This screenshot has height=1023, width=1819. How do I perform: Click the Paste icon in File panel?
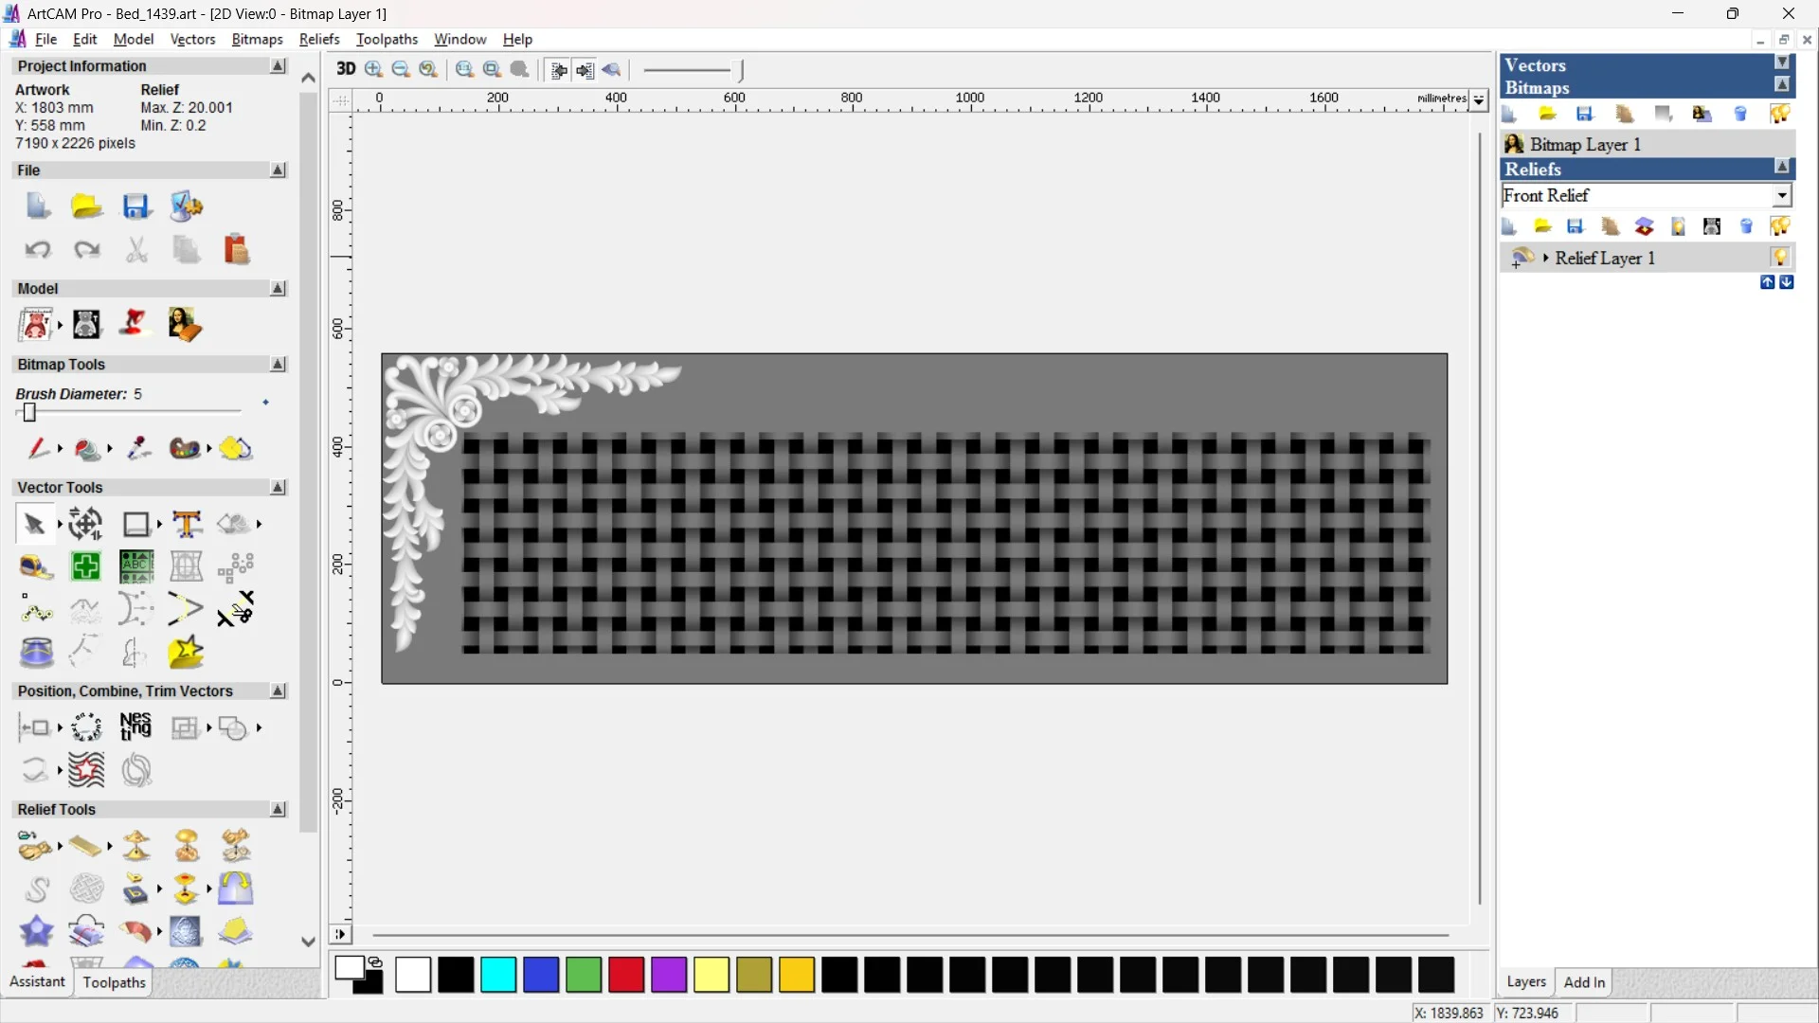[236, 249]
